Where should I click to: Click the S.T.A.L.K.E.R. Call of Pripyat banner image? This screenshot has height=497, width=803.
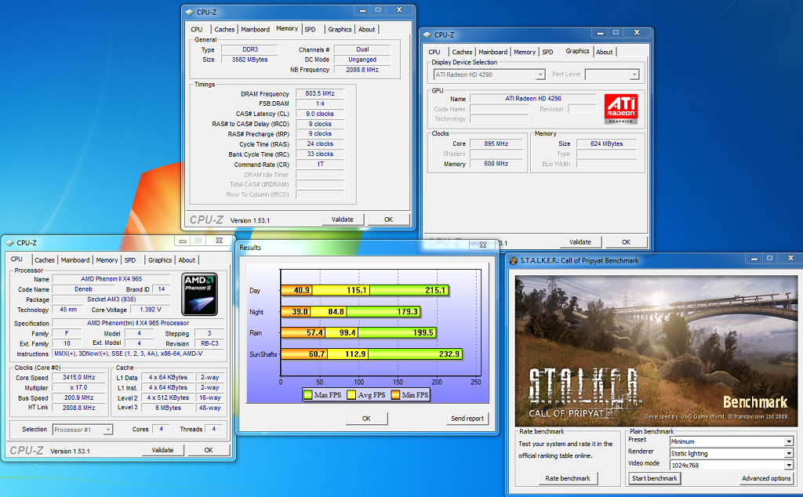(x=655, y=350)
